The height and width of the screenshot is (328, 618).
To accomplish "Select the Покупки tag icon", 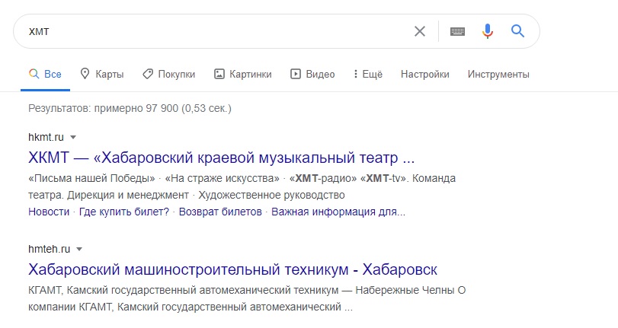I will pos(148,74).
